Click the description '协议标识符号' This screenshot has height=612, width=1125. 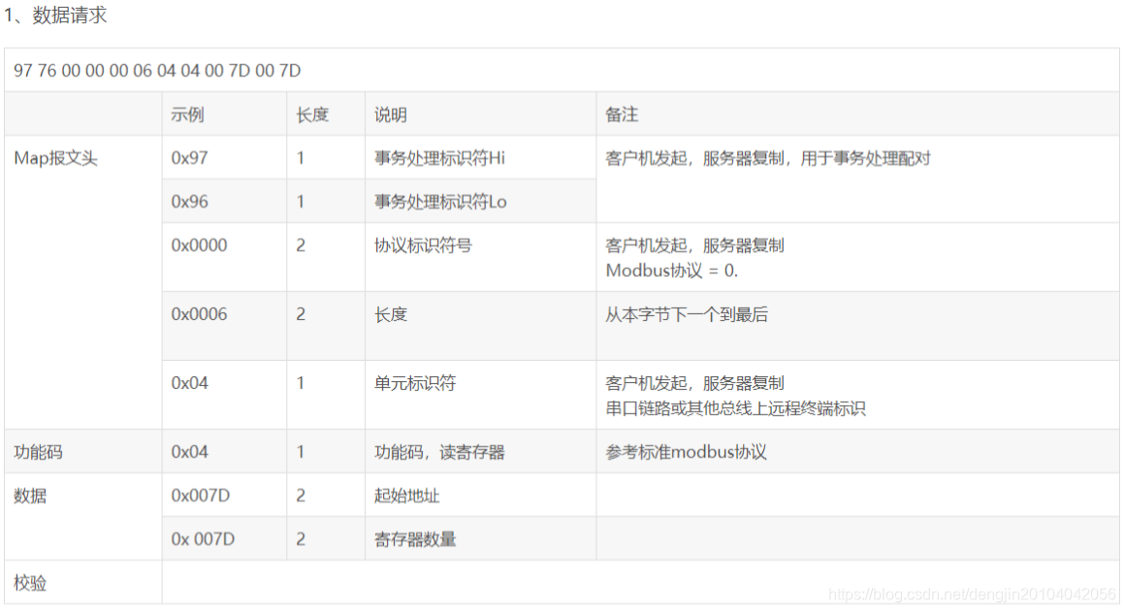click(423, 246)
